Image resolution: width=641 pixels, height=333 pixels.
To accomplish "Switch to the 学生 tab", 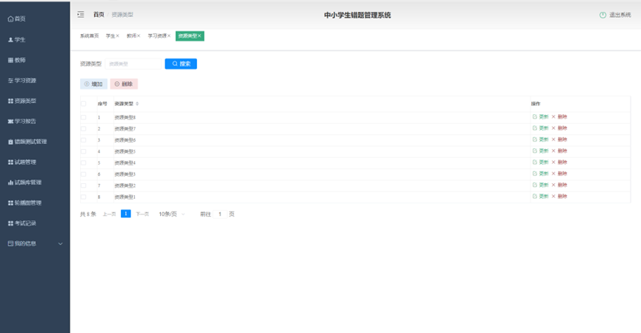I will (110, 36).
